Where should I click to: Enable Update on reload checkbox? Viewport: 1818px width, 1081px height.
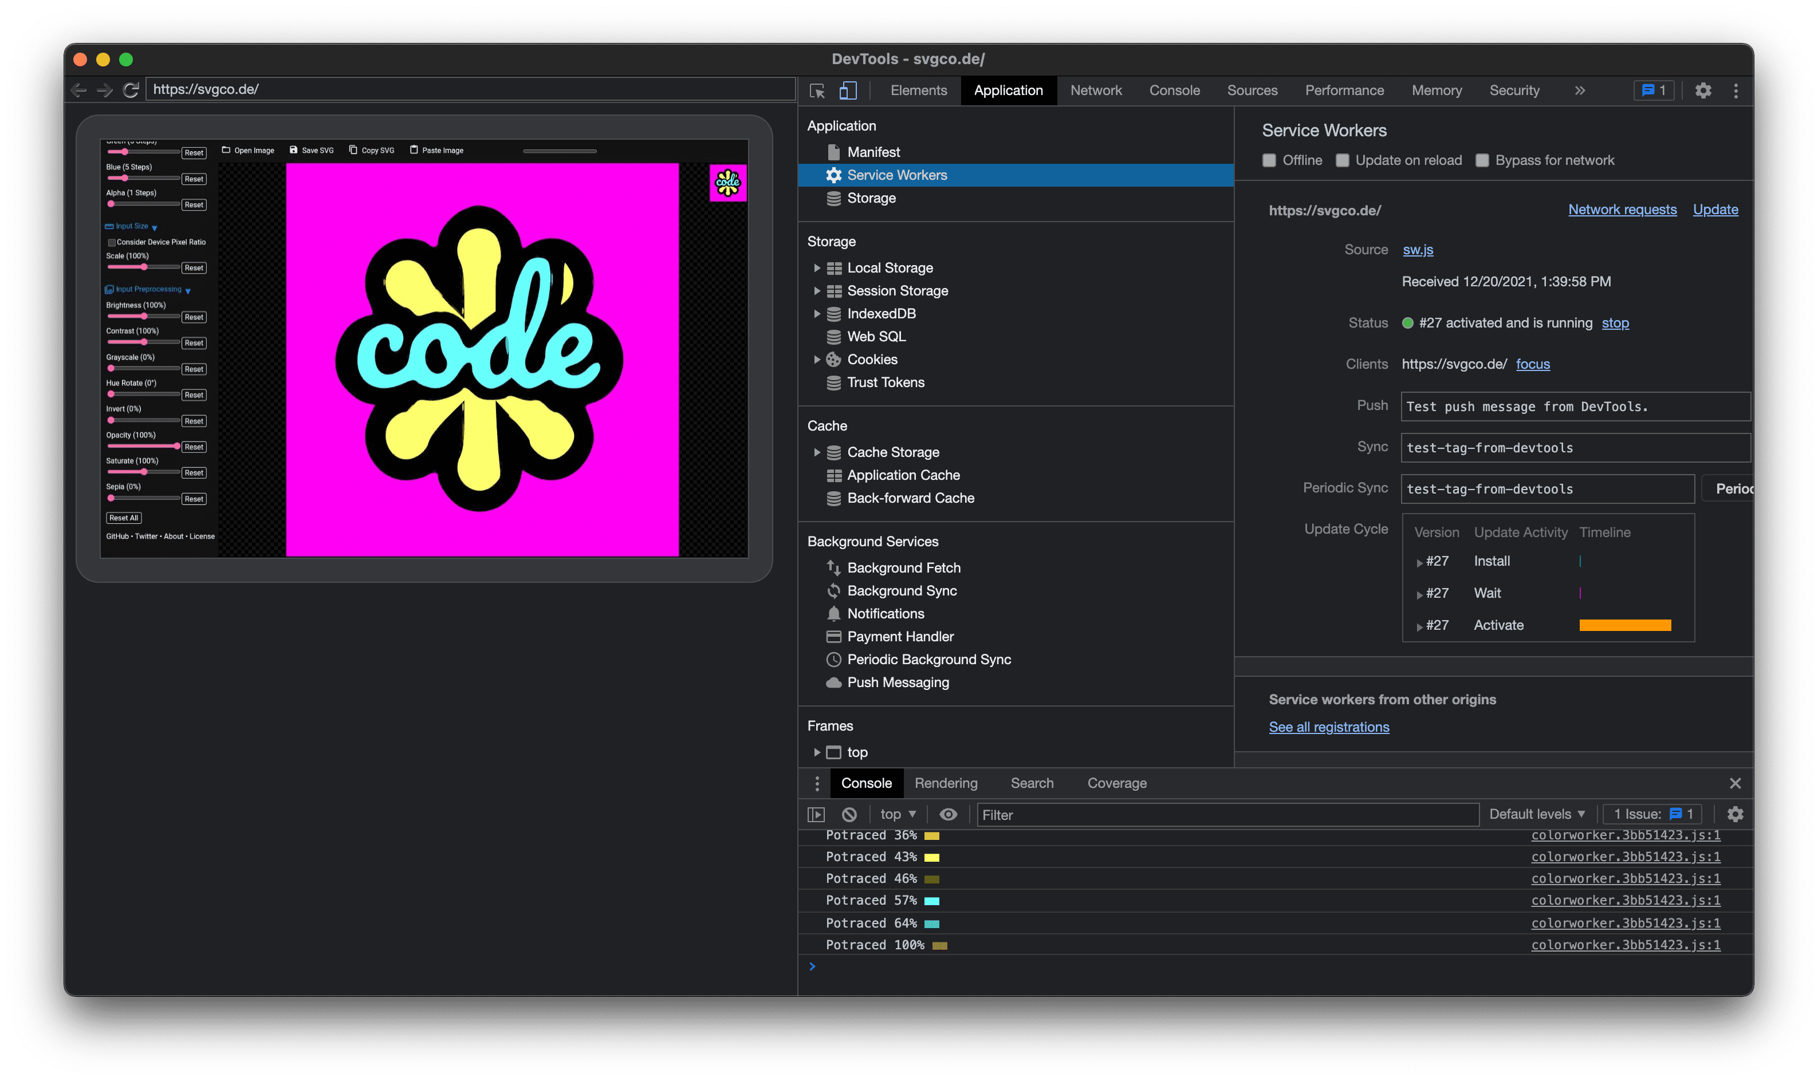(1343, 160)
